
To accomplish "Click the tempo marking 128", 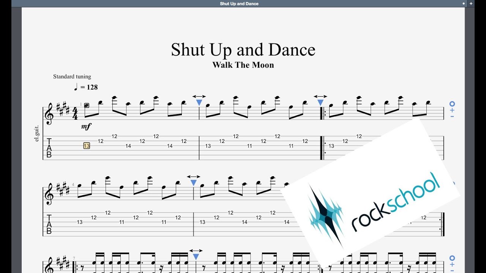I will (x=86, y=87).
